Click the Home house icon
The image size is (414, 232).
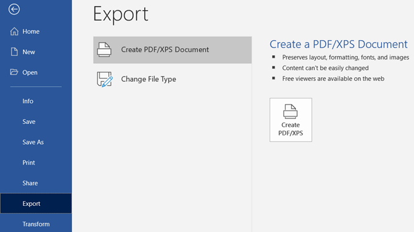click(14, 32)
